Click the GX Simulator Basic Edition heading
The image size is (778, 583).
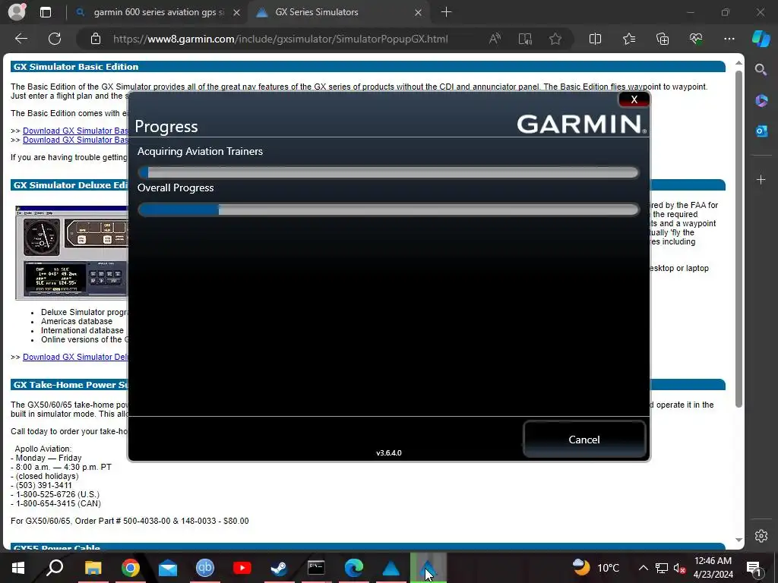click(x=76, y=67)
